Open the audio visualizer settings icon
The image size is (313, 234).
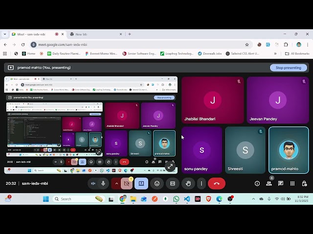tap(93, 183)
